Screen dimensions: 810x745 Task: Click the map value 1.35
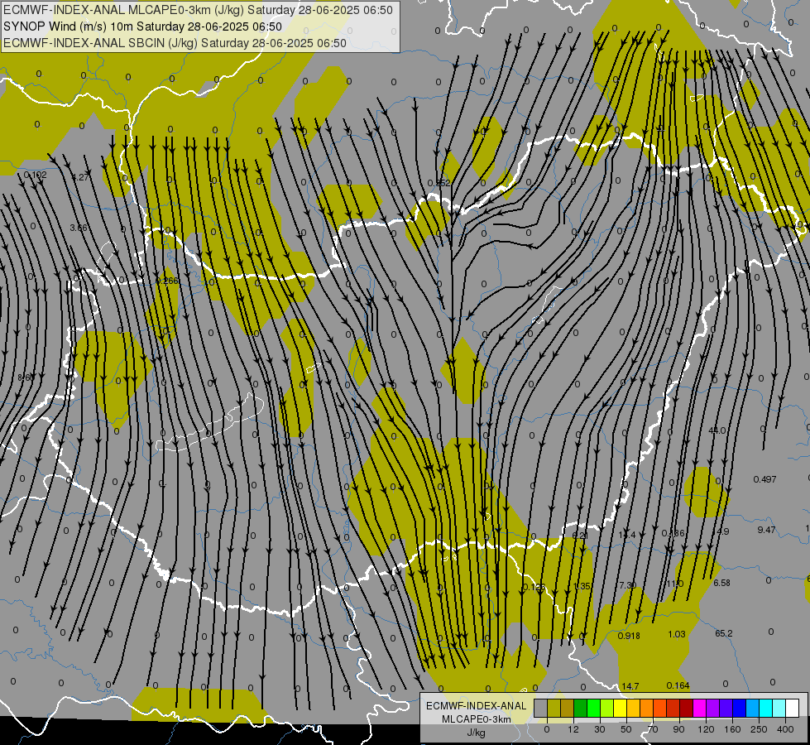click(582, 586)
